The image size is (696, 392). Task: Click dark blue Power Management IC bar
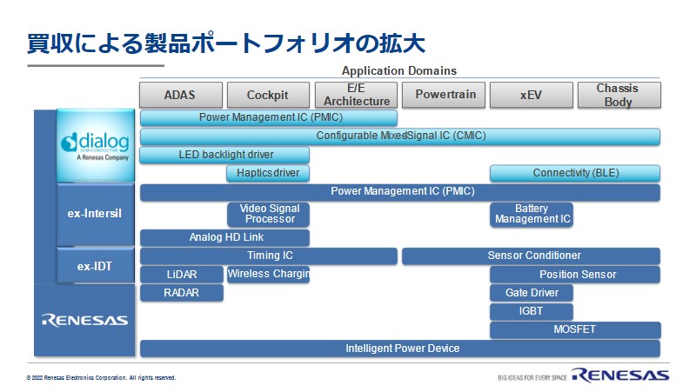[x=400, y=191]
